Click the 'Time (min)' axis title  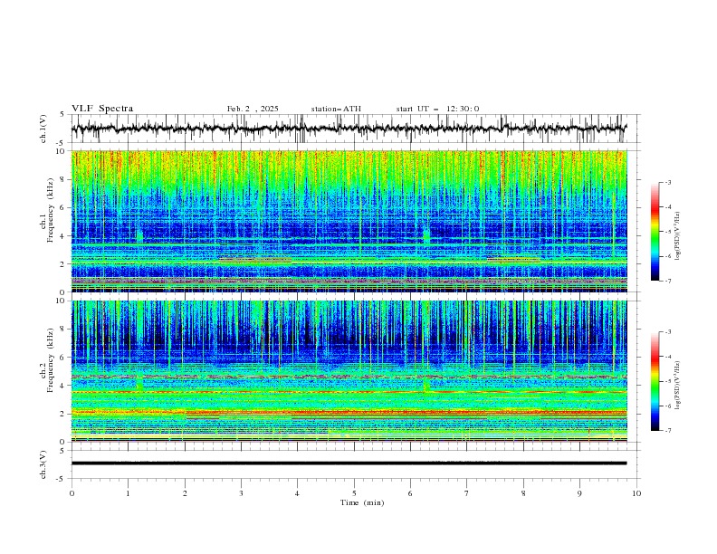[x=362, y=502]
